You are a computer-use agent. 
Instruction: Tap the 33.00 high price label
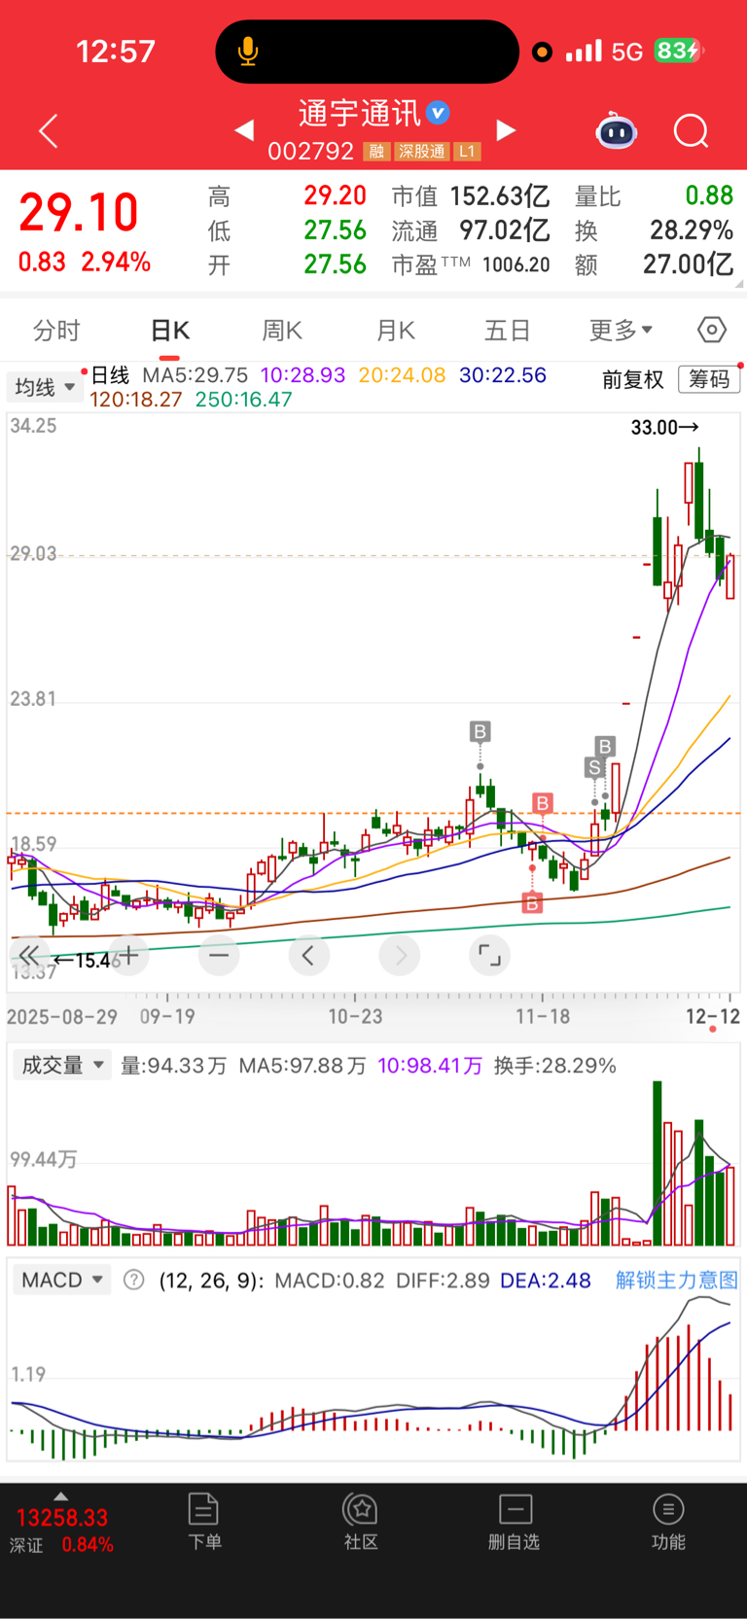click(664, 427)
